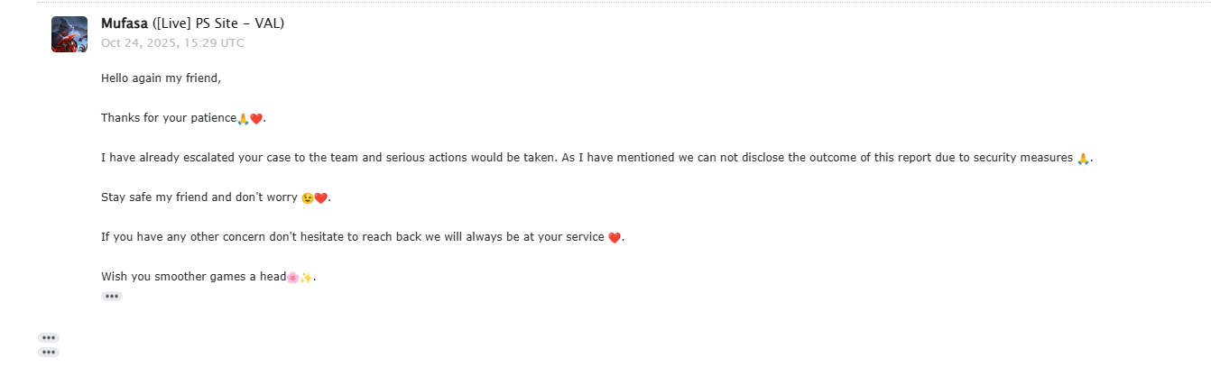Expand the lowest ellipsis at bottom-left

(x=49, y=352)
